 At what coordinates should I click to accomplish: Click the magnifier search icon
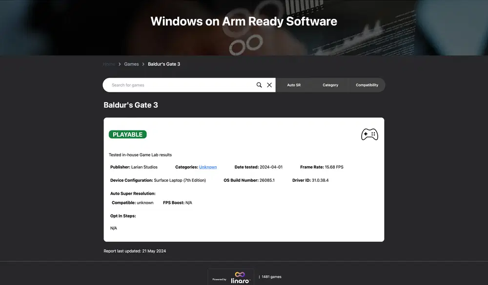(259, 85)
